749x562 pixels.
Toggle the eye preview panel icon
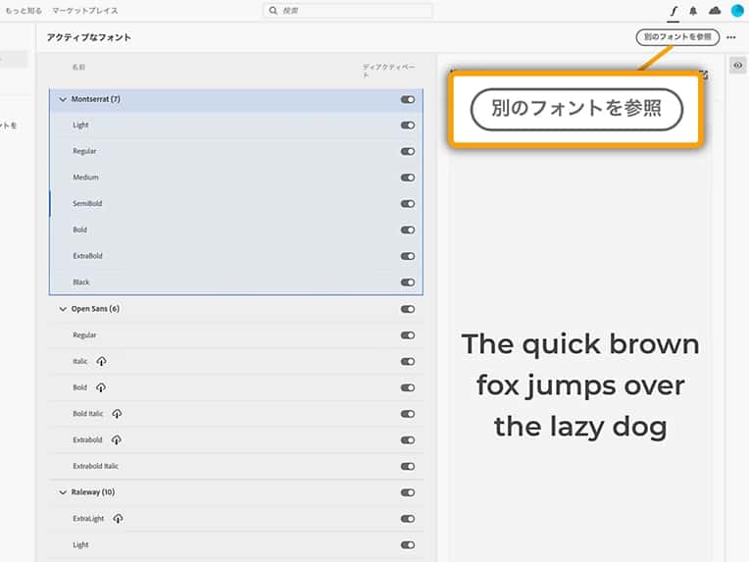738,66
